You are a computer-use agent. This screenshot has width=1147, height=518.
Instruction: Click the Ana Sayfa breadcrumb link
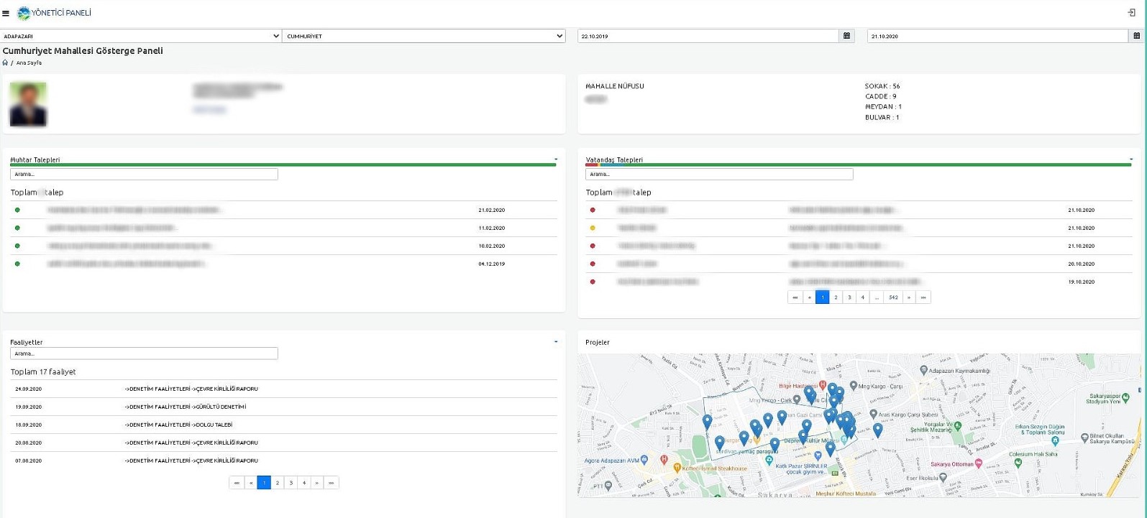point(29,63)
